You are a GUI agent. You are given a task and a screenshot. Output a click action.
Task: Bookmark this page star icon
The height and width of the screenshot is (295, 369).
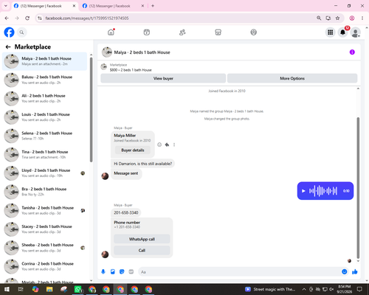coord(338,18)
